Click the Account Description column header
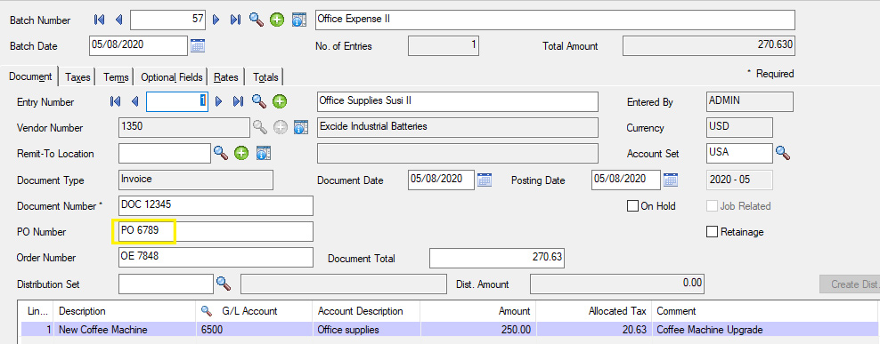 pyautogui.click(x=366, y=311)
